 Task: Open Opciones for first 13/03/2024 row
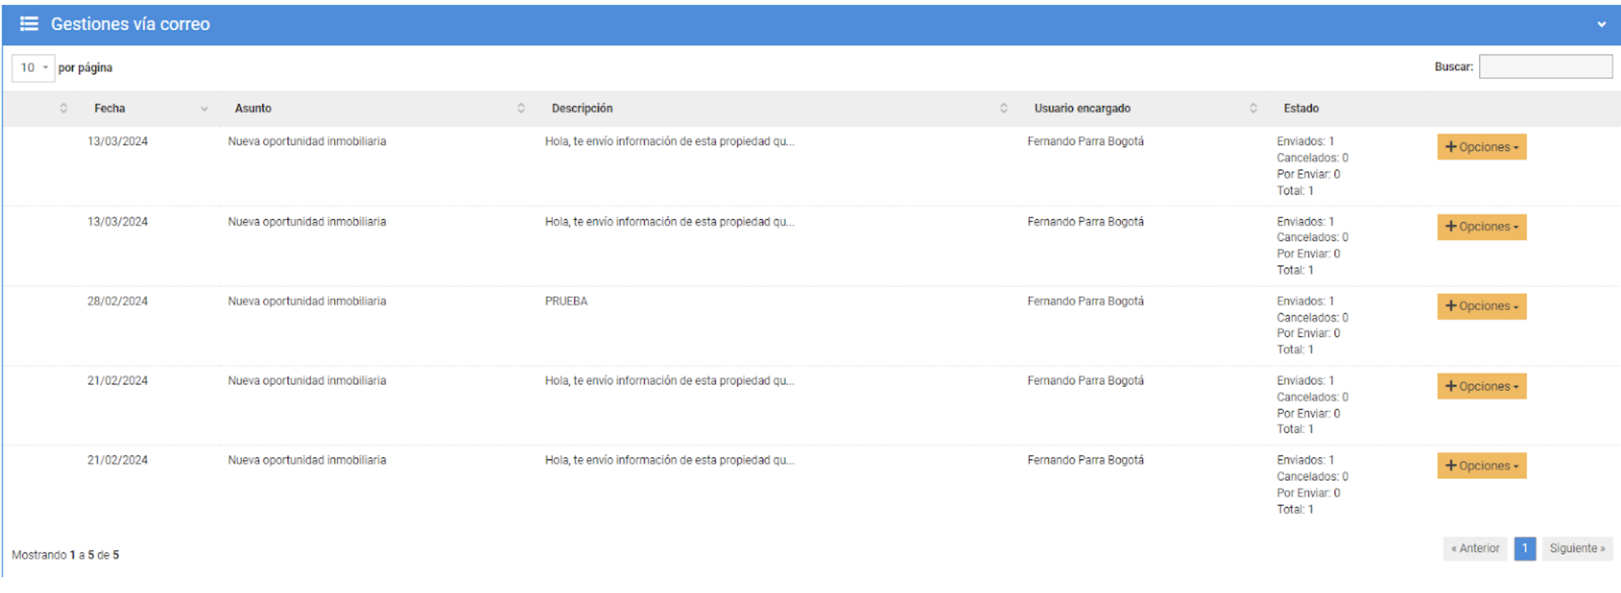pos(1481,147)
